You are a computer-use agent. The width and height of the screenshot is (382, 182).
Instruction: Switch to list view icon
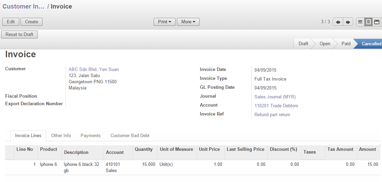360,22
